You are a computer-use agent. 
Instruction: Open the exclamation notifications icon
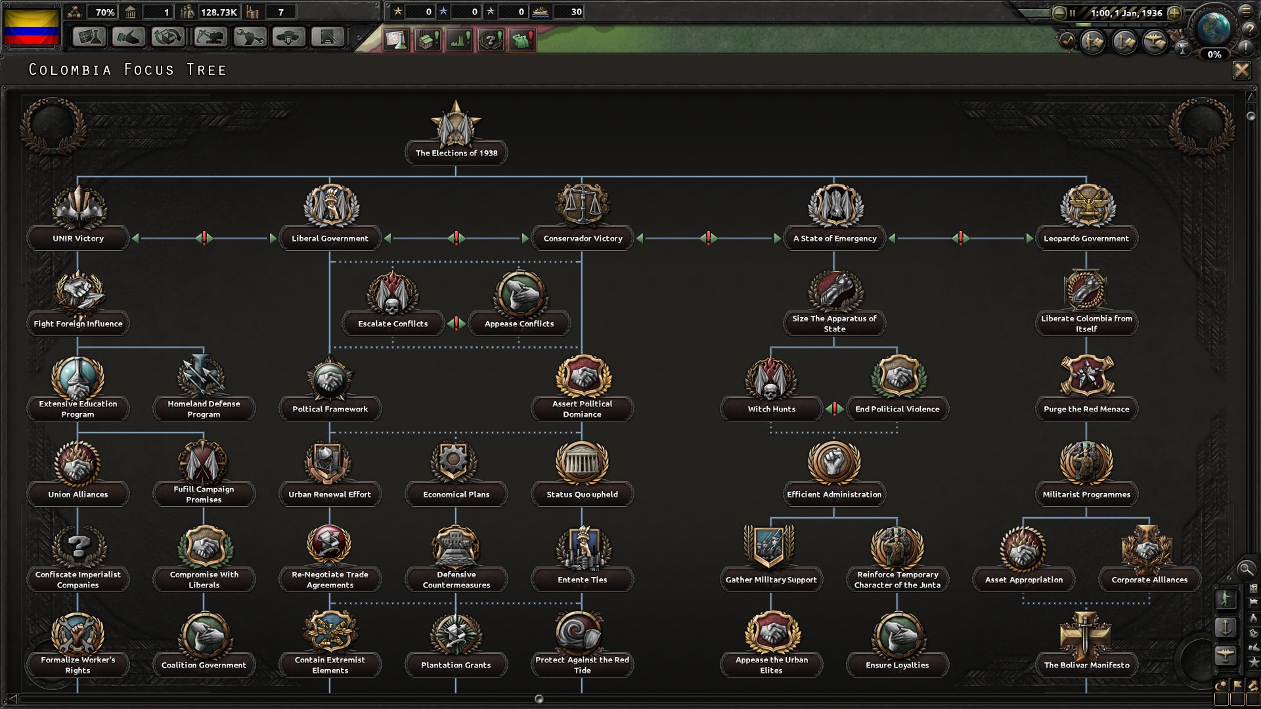(x=1246, y=48)
